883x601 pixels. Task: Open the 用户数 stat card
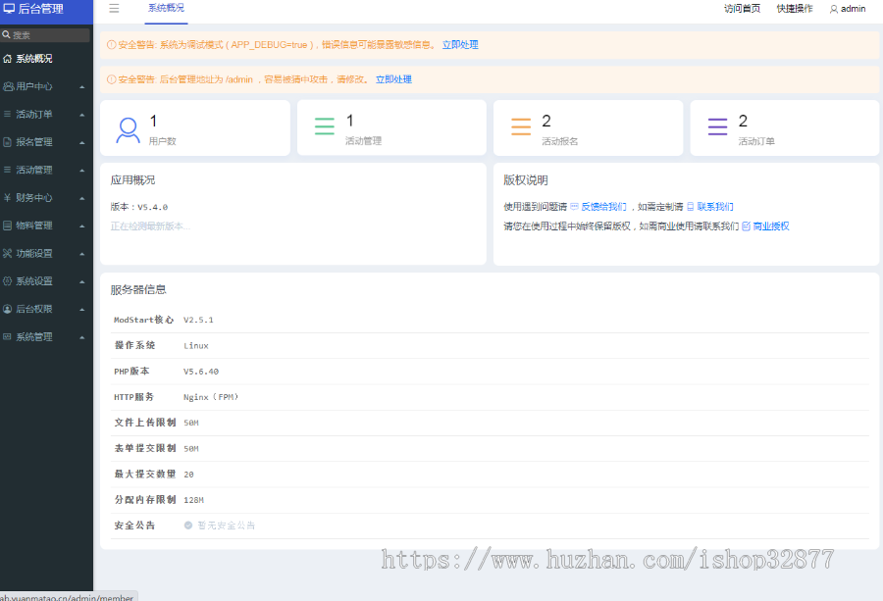click(195, 127)
